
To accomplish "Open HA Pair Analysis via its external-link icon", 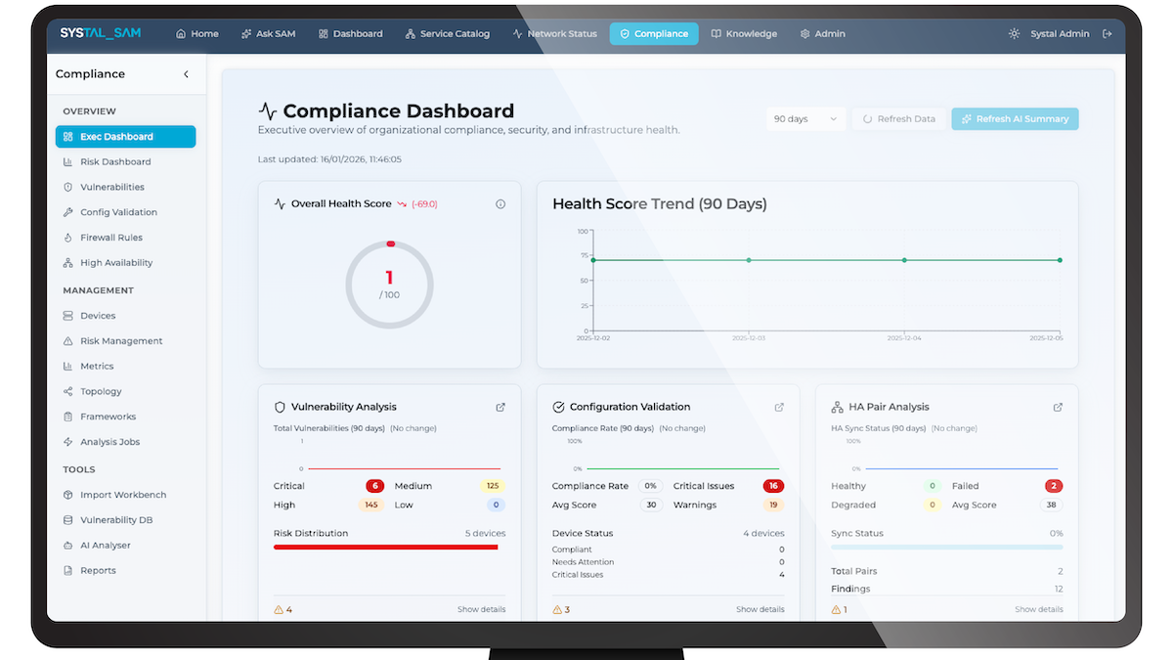I will pos(1058,407).
